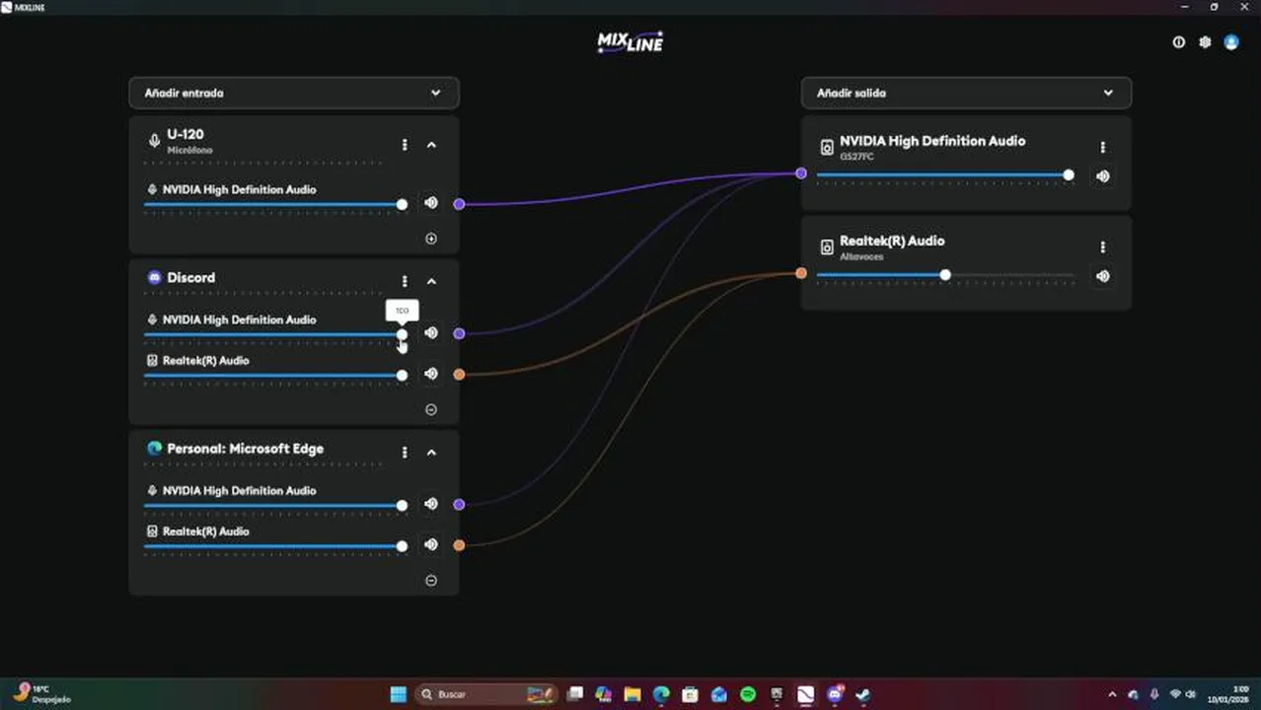This screenshot has width=1261, height=710.
Task: Open the Añadir salida dropdown
Action: 966,93
